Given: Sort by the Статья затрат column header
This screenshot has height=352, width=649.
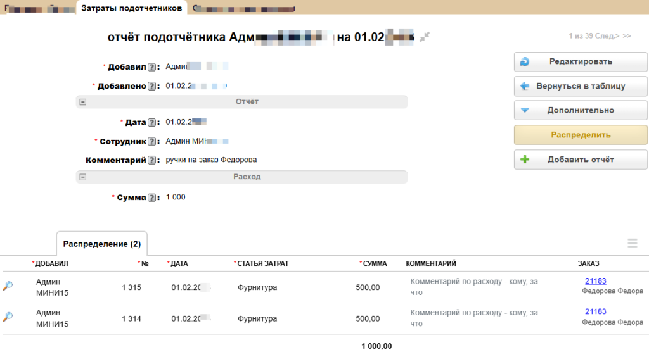Looking at the screenshot, I should click(262, 263).
